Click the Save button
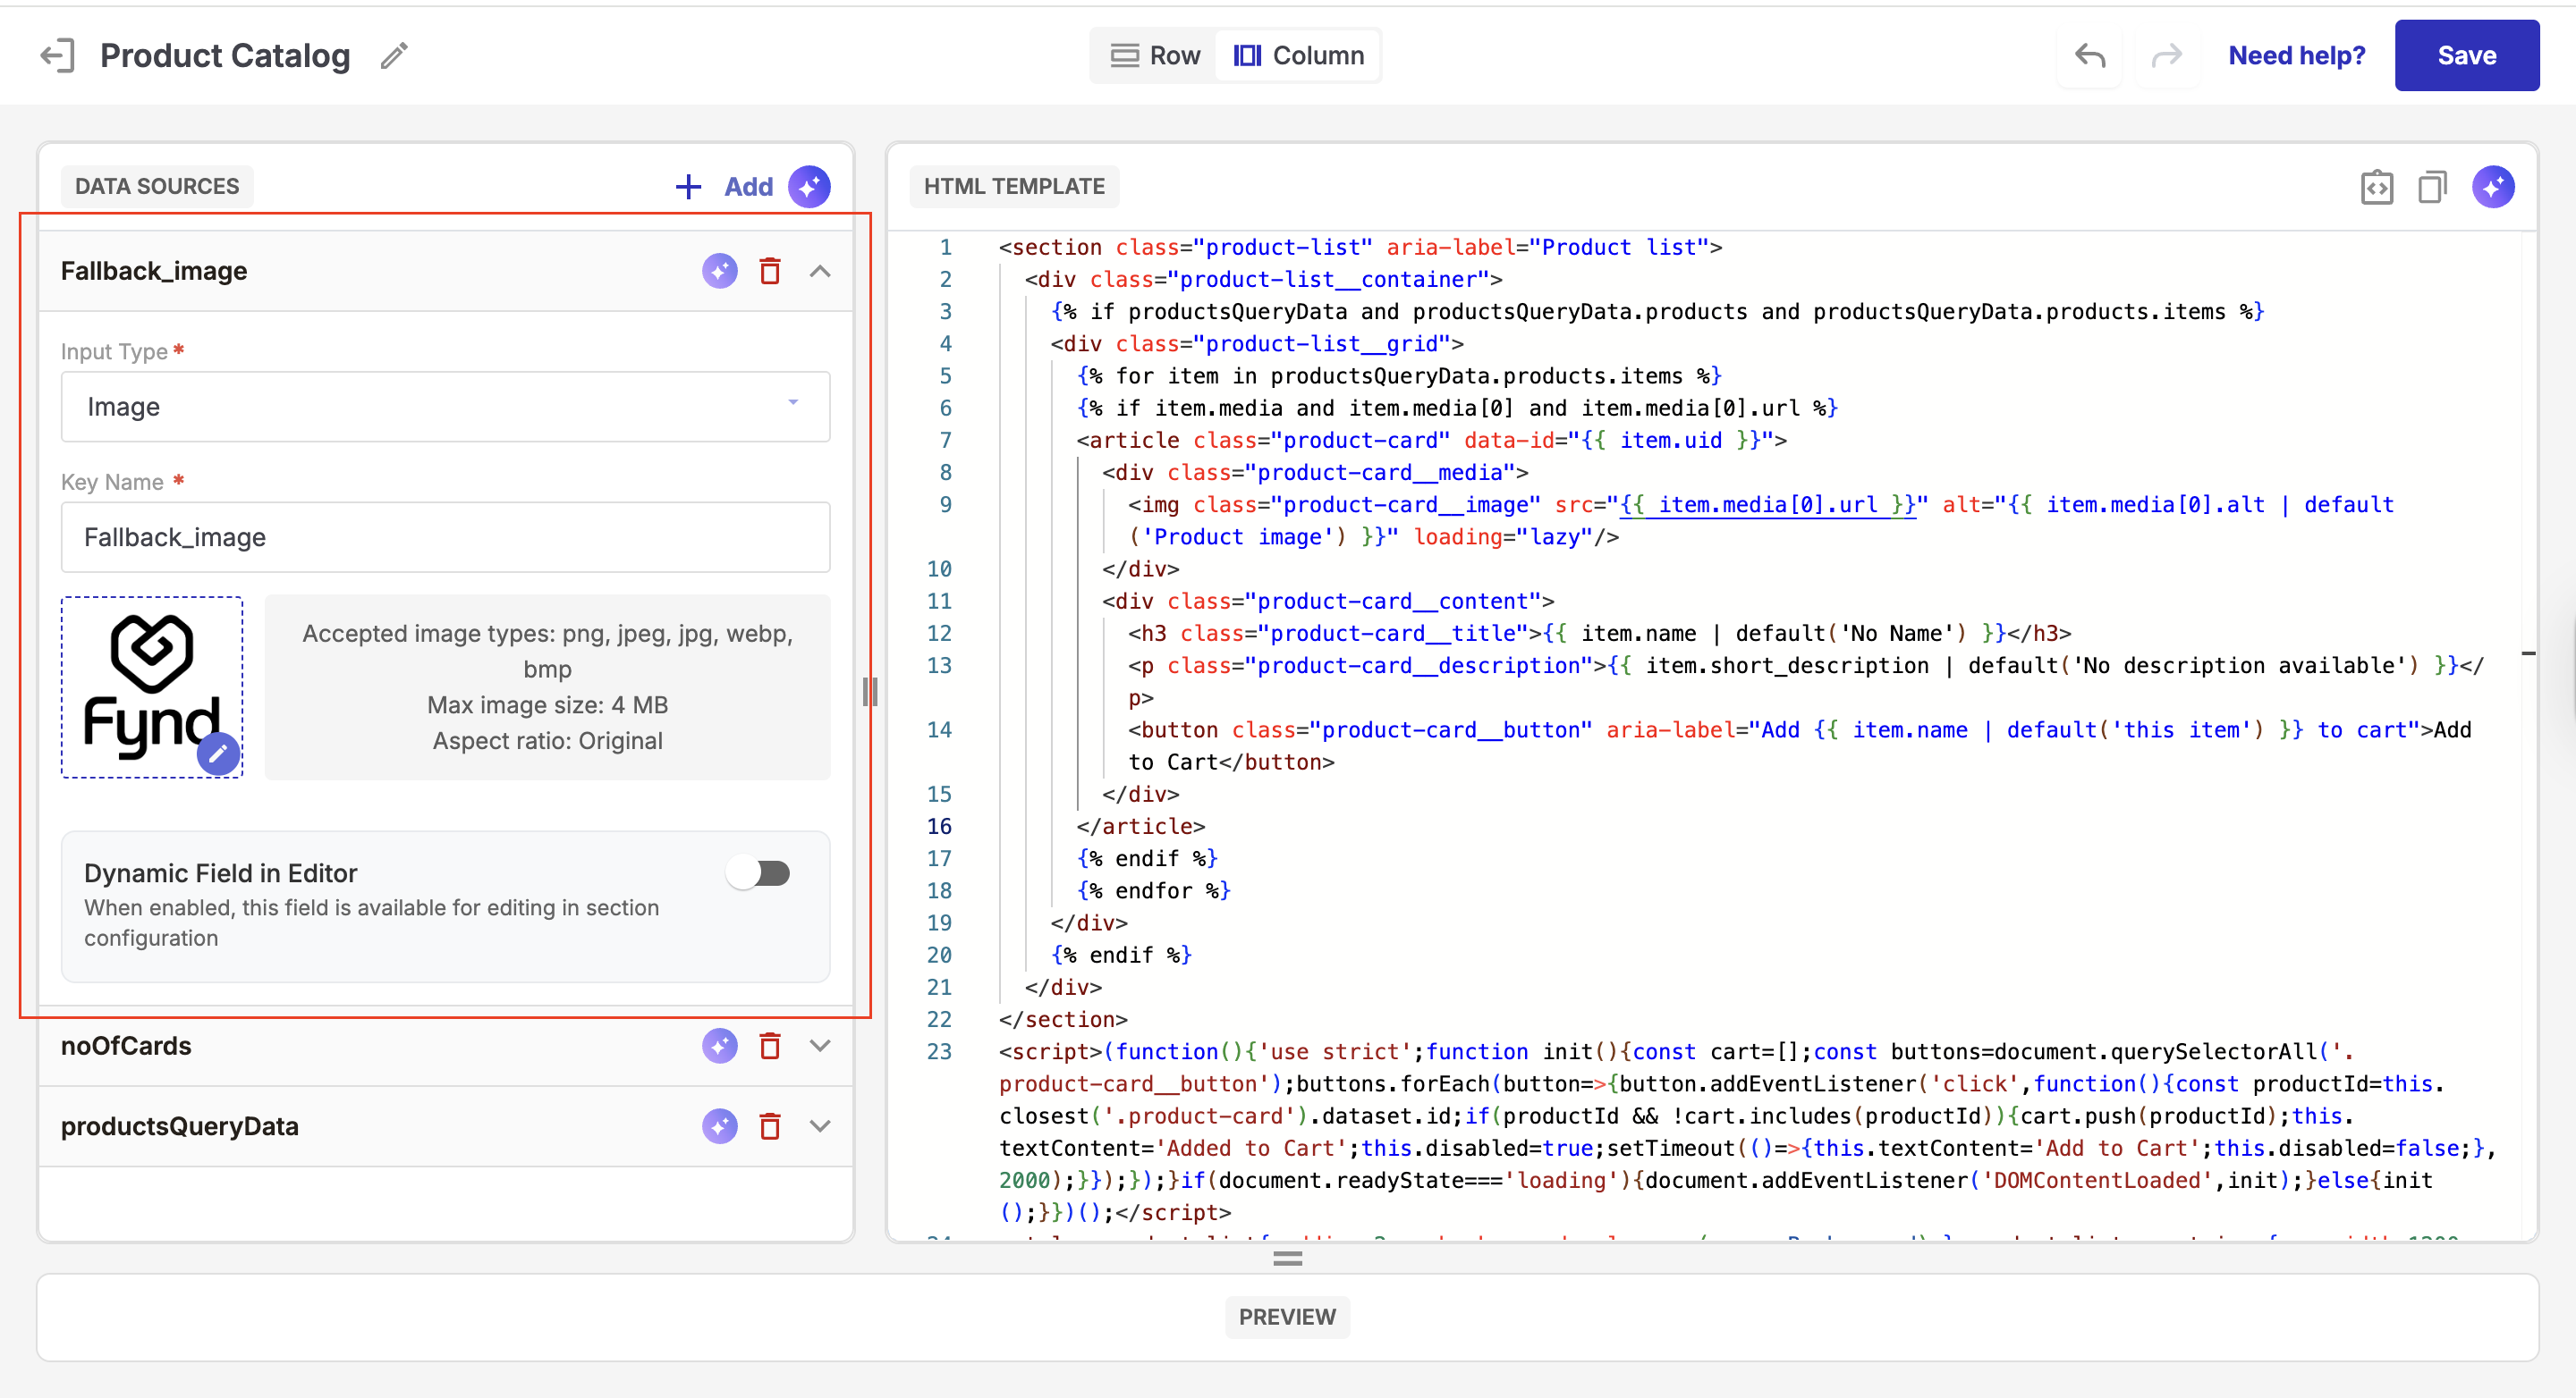Image resolution: width=2576 pixels, height=1398 pixels. pyautogui.click(x=2466, y=56)
